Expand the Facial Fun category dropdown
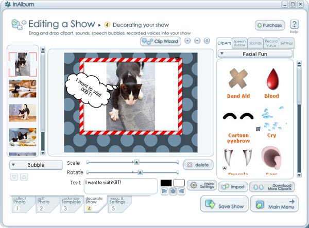 coord(255,54)
